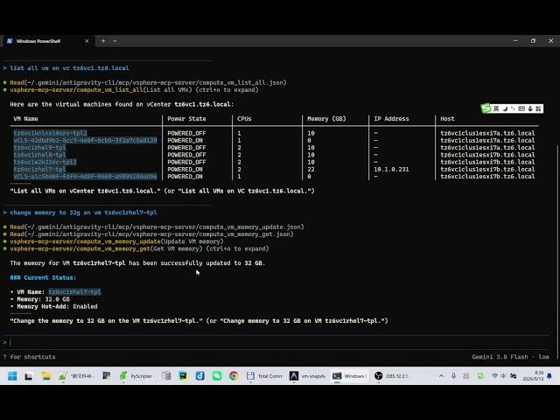Image resolution: width=560 pixels, height=420 pixels.
Task: Open the taskbar clock and date
Action: (534, 375)
